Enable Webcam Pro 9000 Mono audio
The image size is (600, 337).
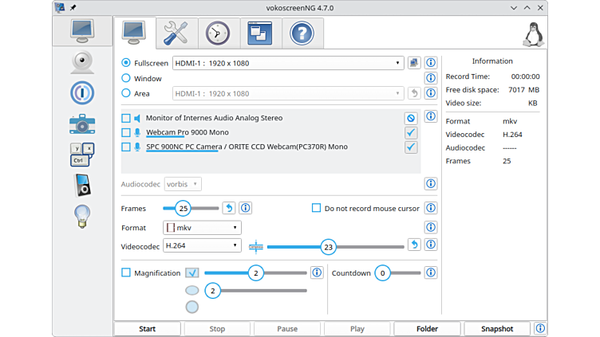[x=126, y=132]
